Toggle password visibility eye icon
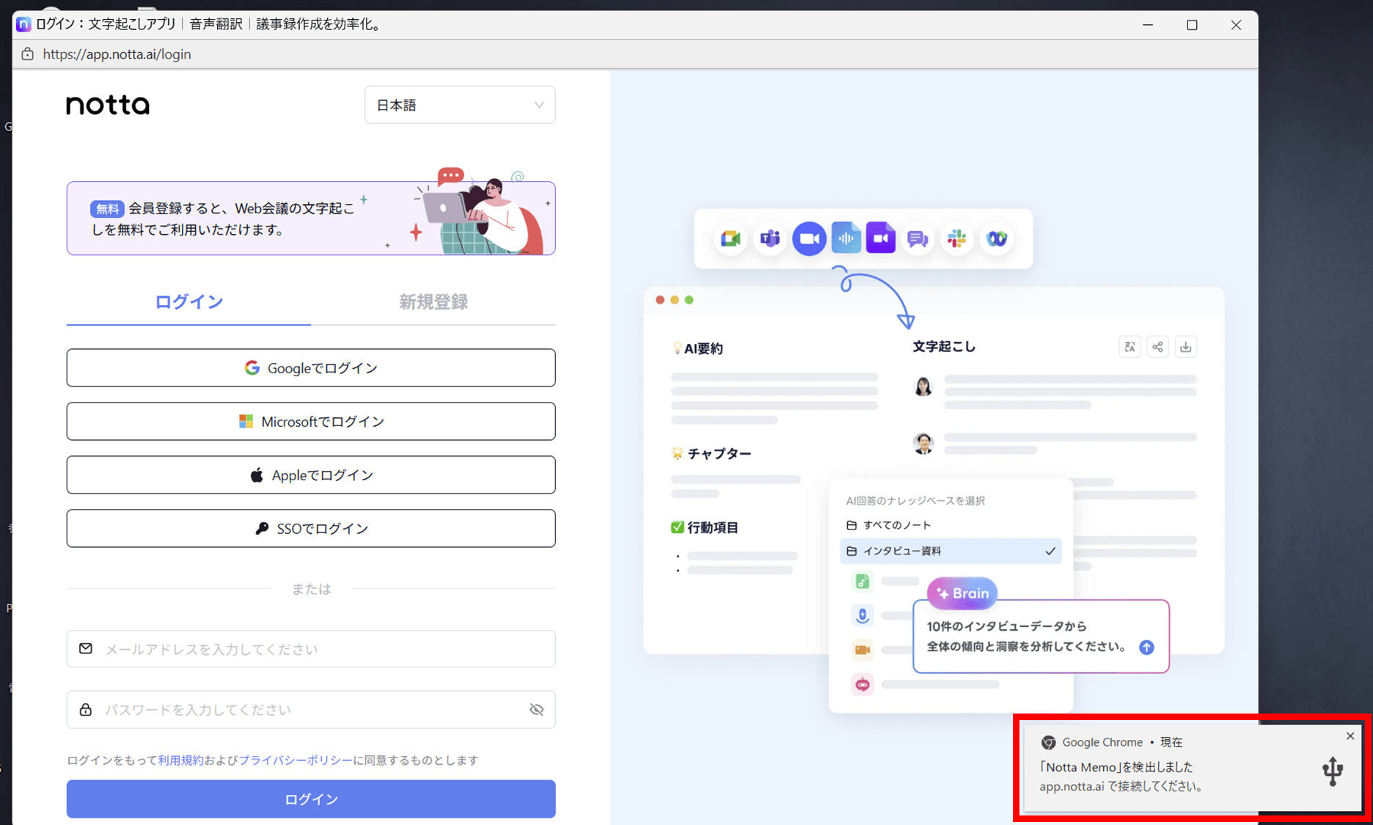 536,709
